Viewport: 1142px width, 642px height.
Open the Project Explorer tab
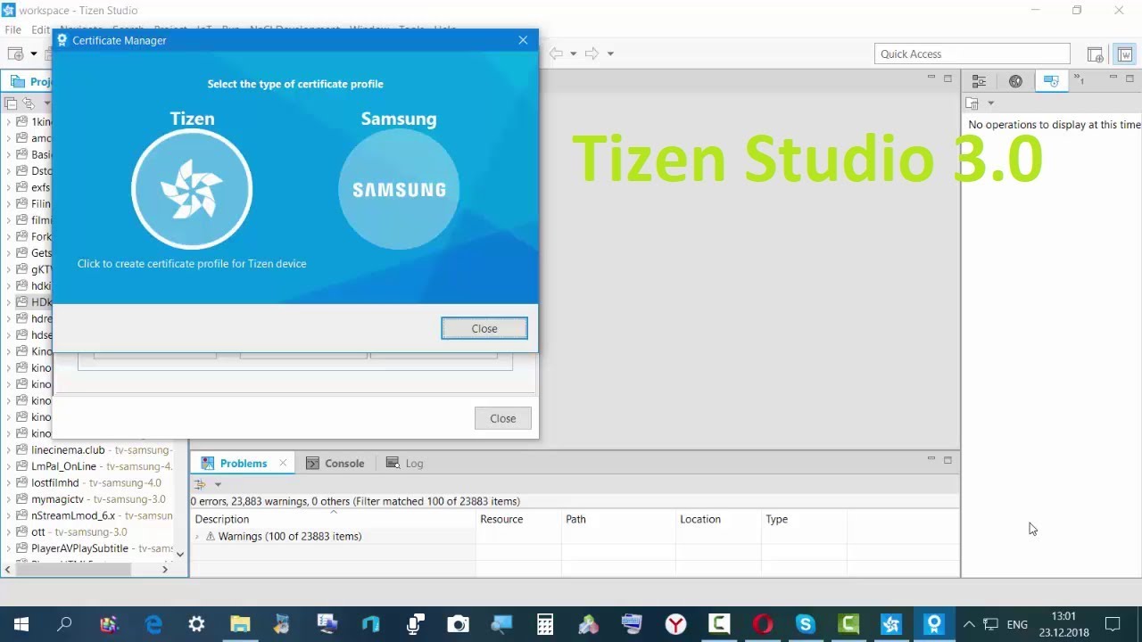tap(31, 81)
